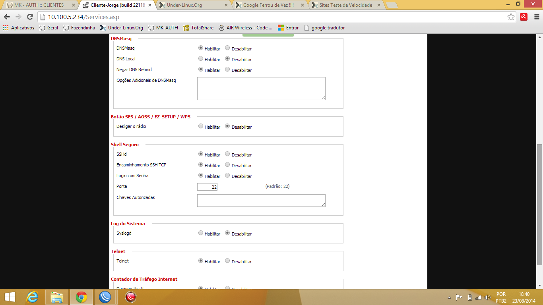Open the Windows Start button
The image size is (543, 305).
coord(10,297)
